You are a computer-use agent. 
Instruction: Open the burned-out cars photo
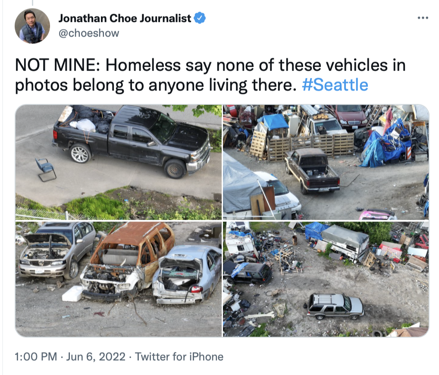pos(119,279)
